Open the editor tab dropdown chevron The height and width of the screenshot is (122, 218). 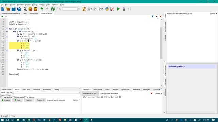click(x=157, y=16)
